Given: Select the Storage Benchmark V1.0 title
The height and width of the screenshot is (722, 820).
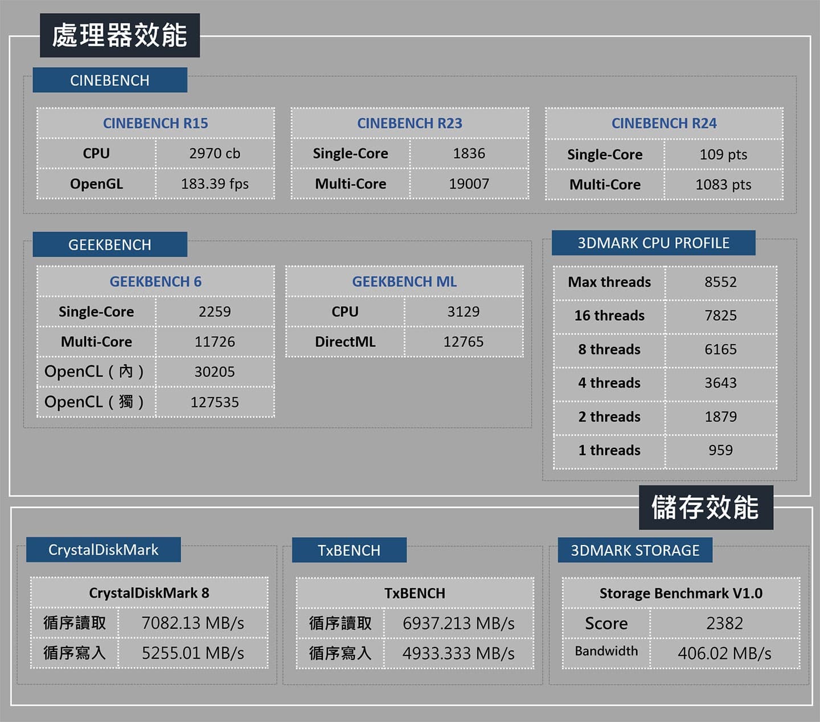Looking at the screenshot, I should 680,593.
